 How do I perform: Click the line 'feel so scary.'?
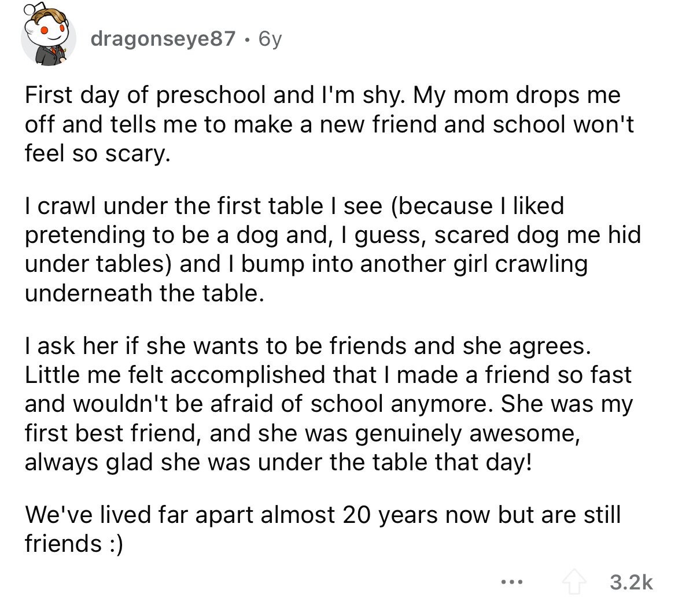(97, 153)
